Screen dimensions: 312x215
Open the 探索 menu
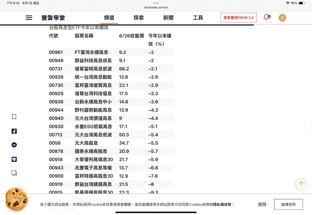coord(139,18)
